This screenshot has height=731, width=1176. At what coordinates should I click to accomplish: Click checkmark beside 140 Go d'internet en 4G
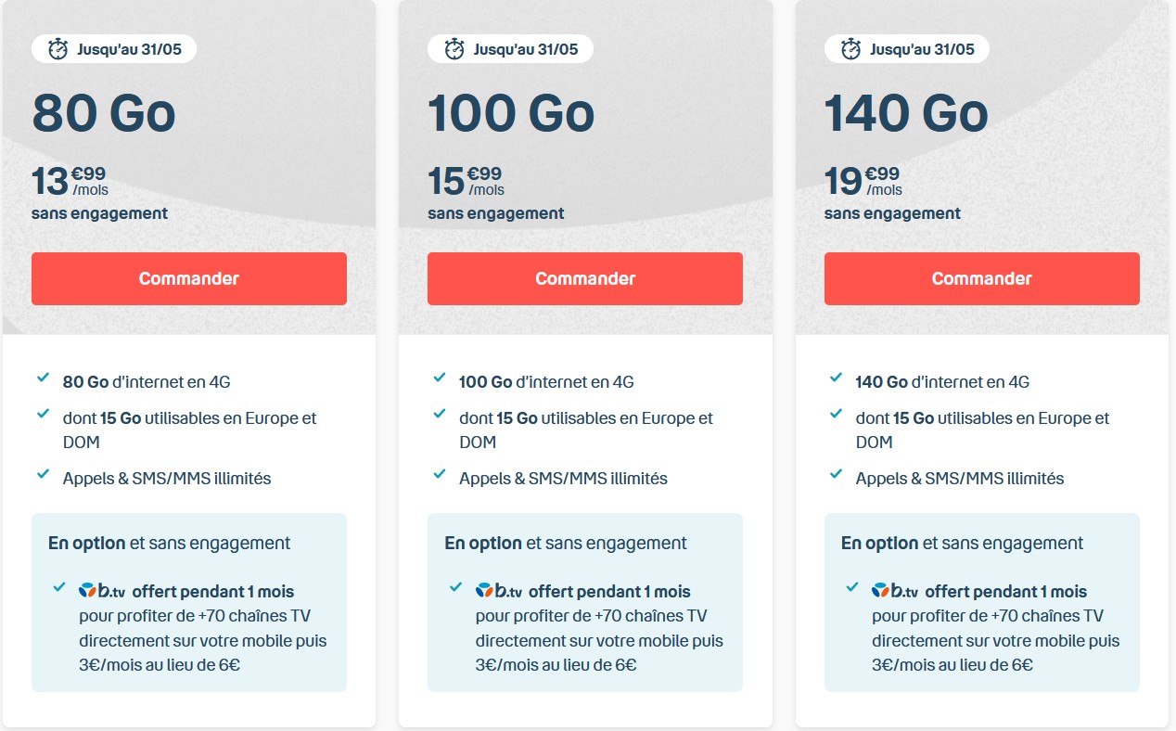pyautogui.click(x=836, y=378)
